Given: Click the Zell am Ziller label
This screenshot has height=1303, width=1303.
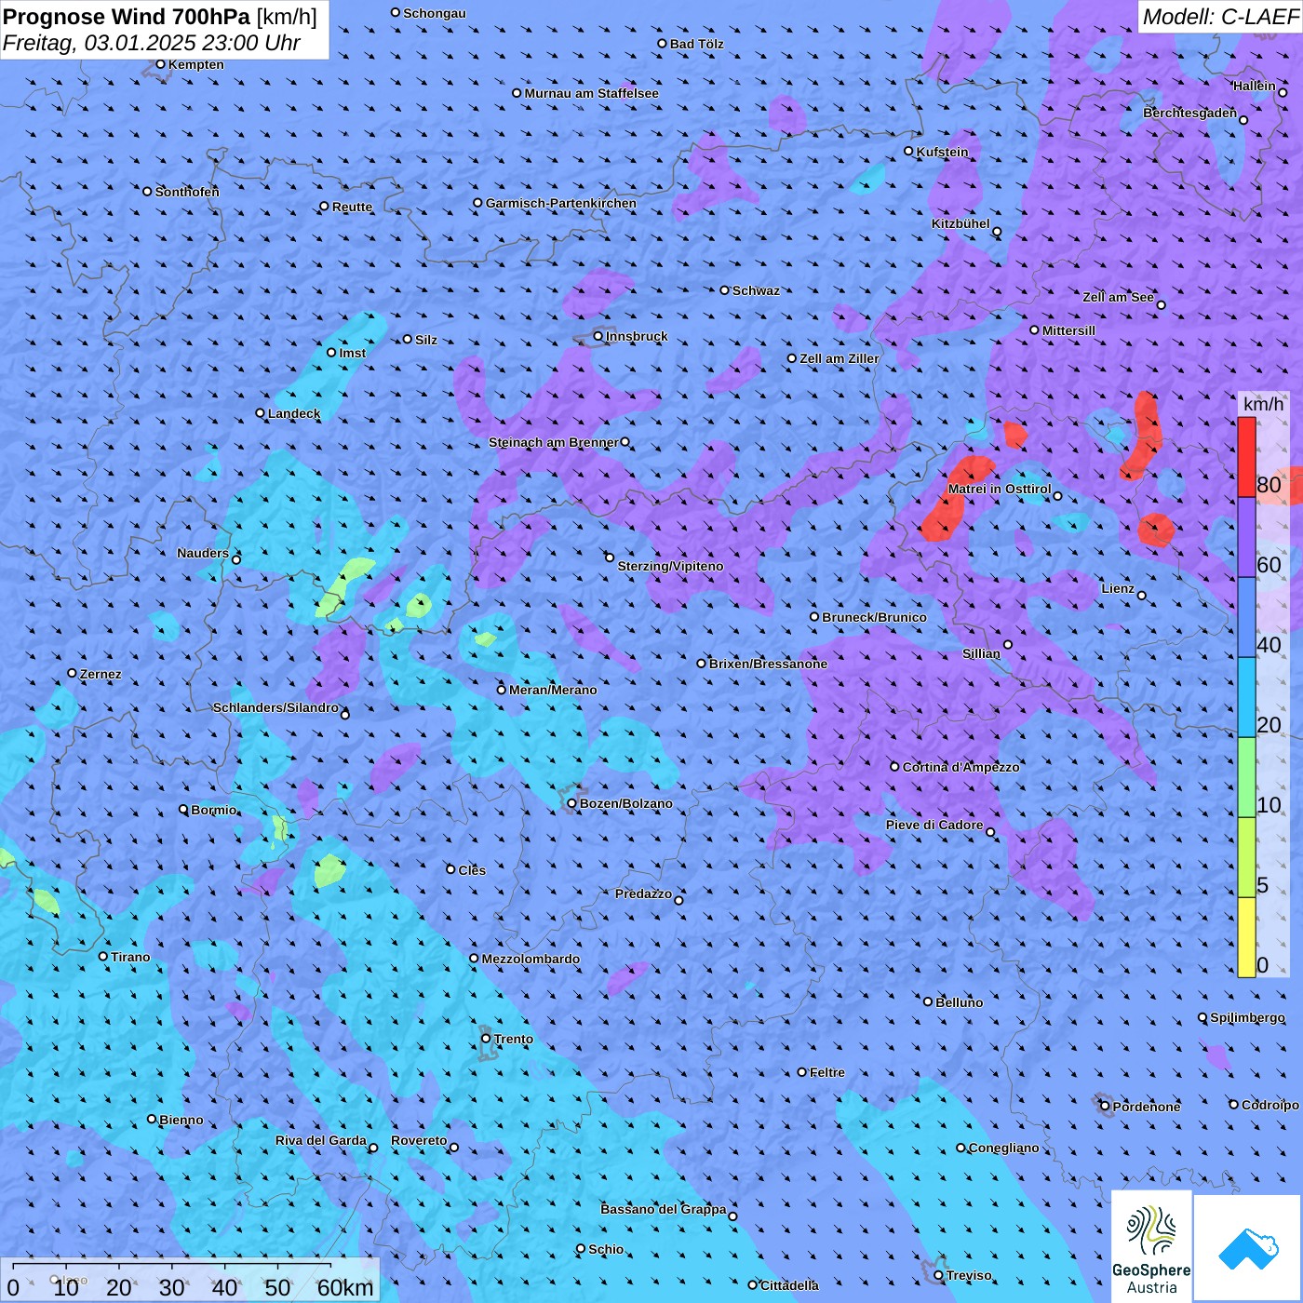Looking at the screenshot, I should pyautogui.click(x=840, y=358).
